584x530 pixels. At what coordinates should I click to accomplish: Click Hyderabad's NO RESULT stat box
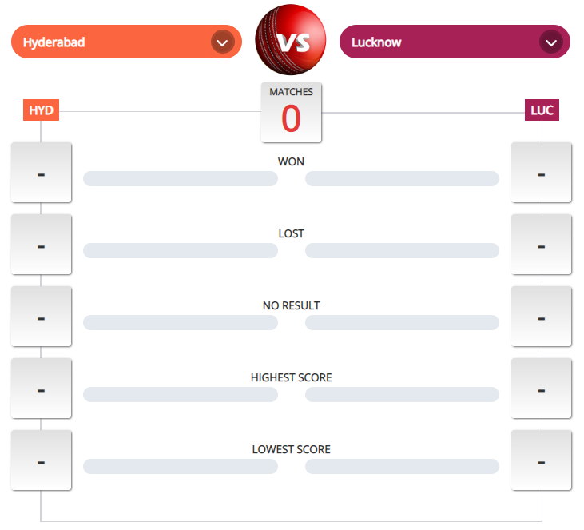pos(41,317)
